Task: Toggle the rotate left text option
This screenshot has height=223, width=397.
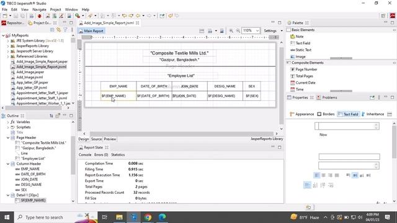Action: click(315, 185)
